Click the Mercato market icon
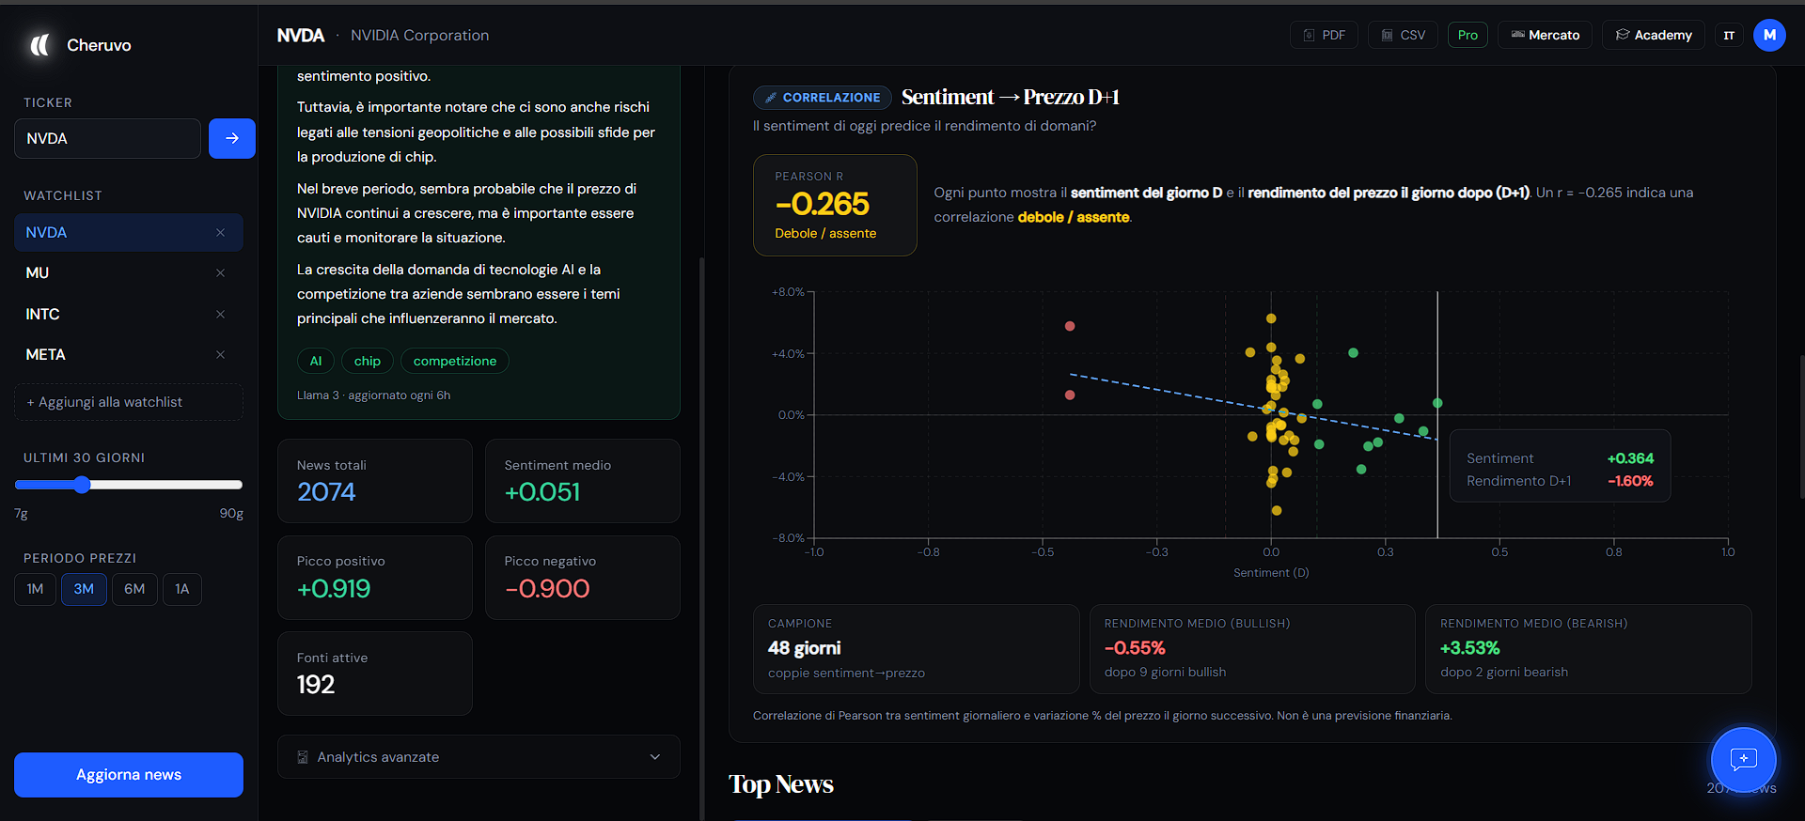The height and width of the screenshot is (821, 1805). [x=1517, y=35]
